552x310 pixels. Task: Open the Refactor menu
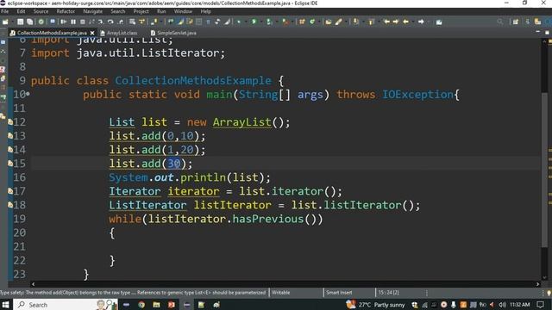(66, 11)
